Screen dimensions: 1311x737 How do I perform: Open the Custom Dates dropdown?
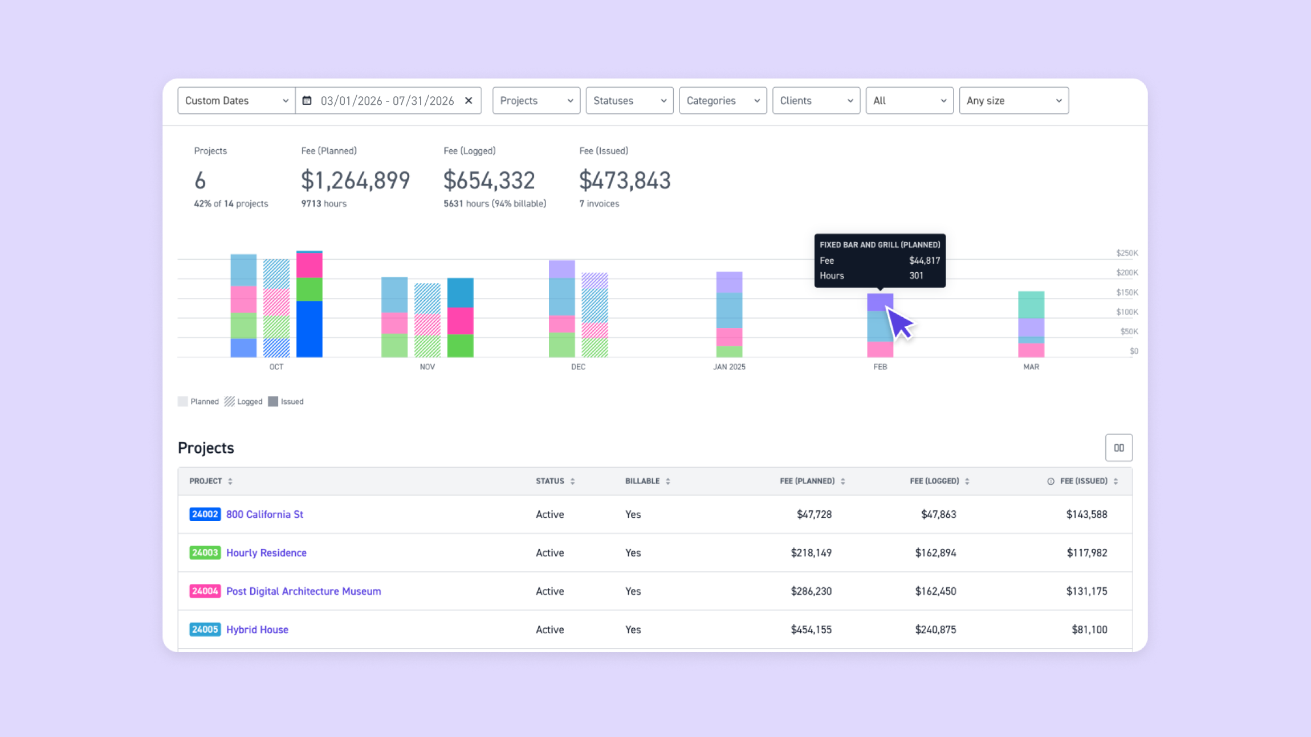(x=236, y=101)
